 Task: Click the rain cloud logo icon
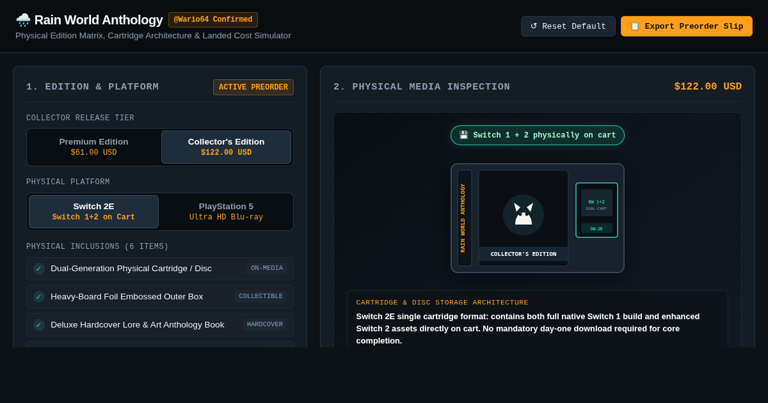[x=23, y=20]
